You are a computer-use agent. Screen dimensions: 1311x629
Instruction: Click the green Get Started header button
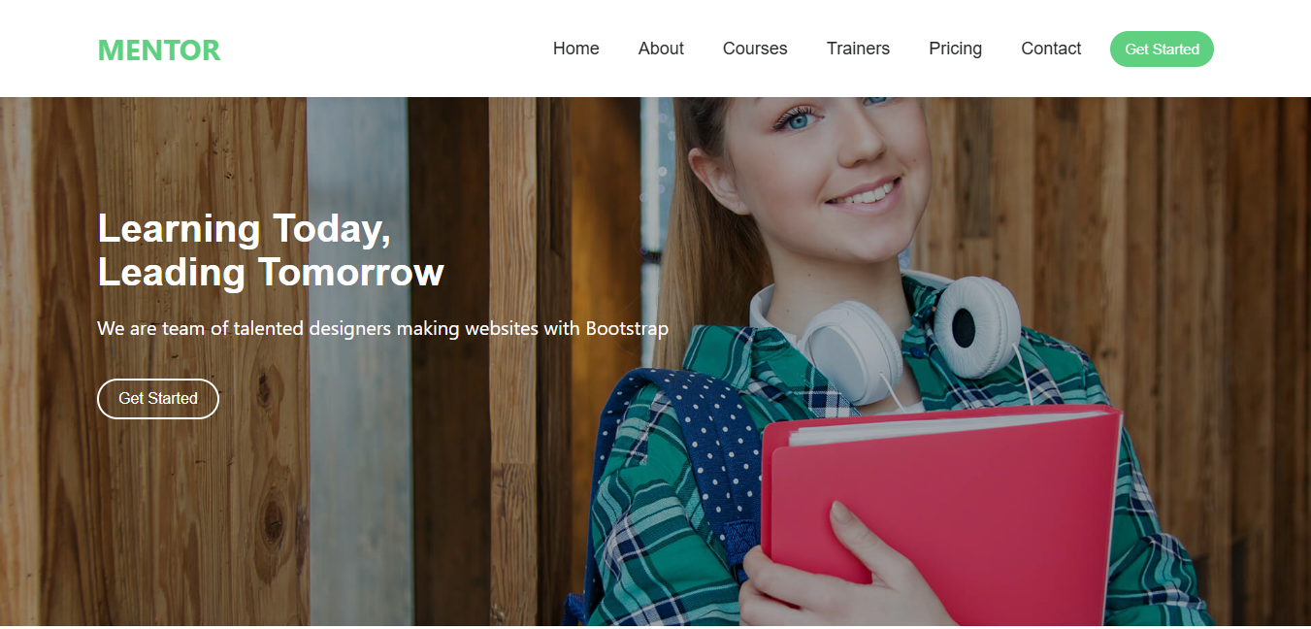[1162, 49]
